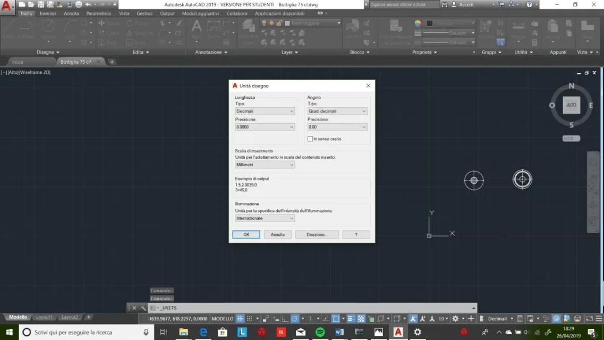Click the New drawing icon

pos(22,4)
